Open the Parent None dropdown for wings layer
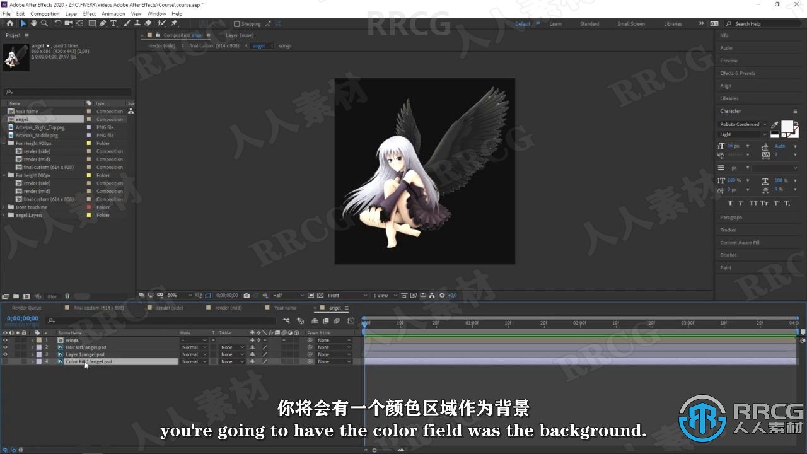Image resolution: width=807 pixels, height=454 pixels. [334, 340]
